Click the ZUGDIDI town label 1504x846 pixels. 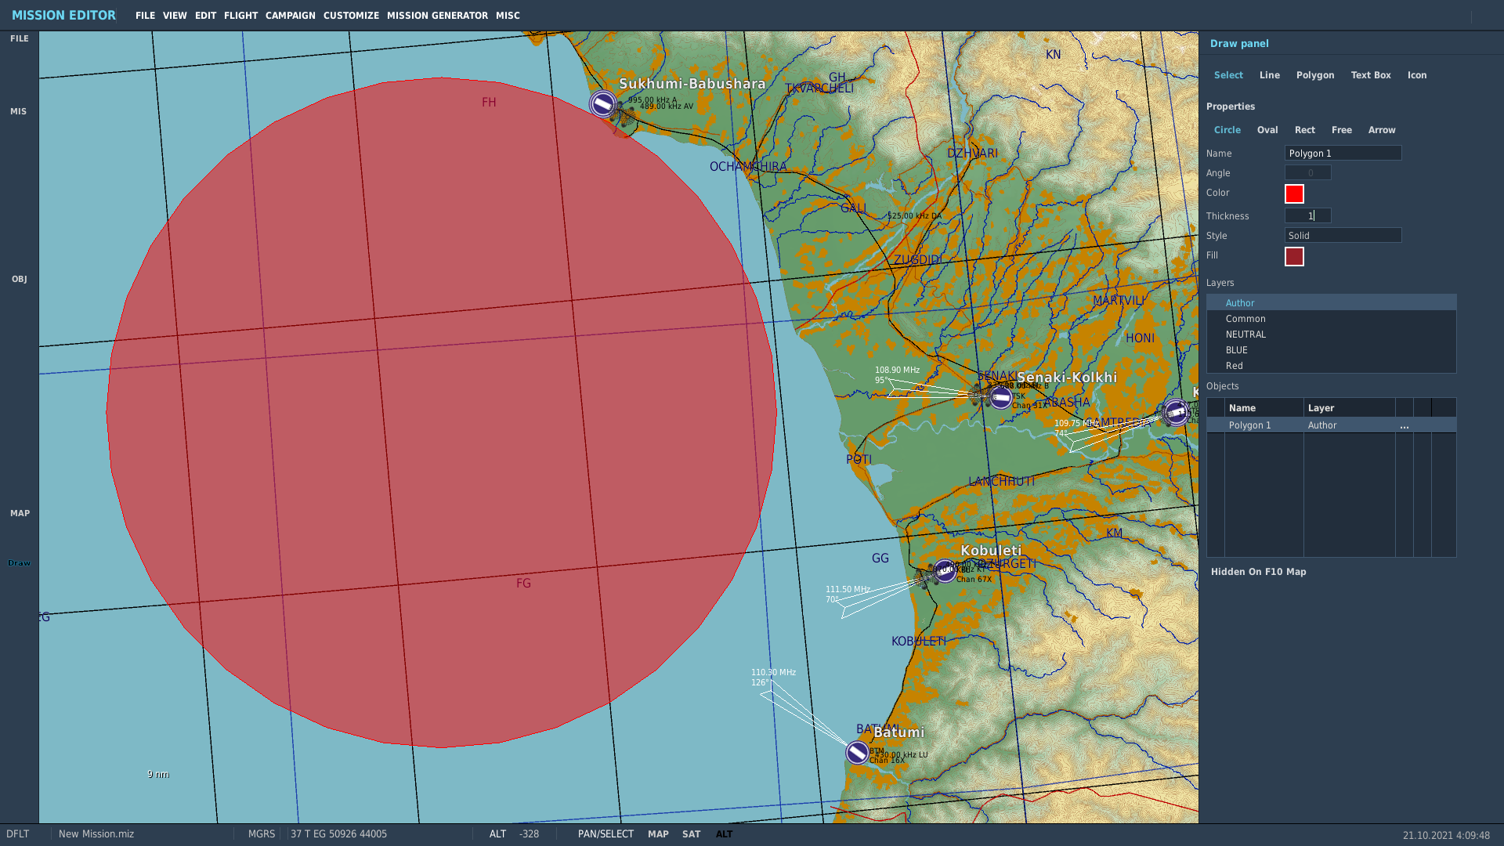918,259
